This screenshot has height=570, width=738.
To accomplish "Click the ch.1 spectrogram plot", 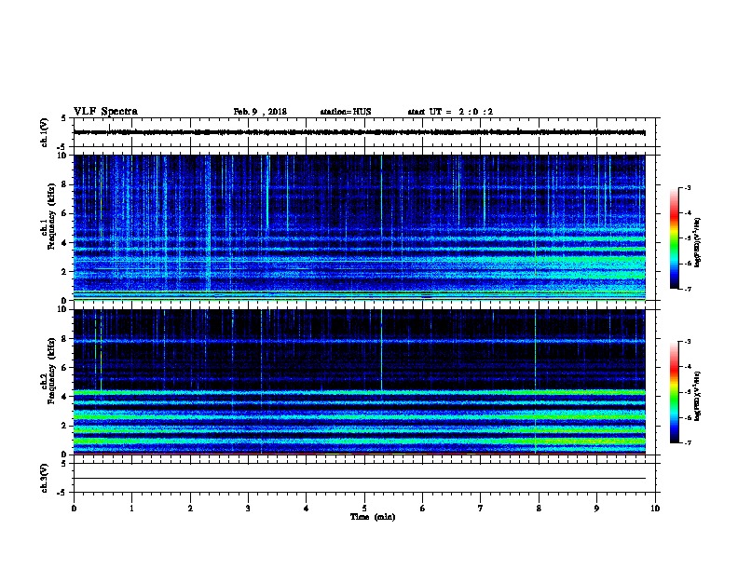I will tap(360, 227).
